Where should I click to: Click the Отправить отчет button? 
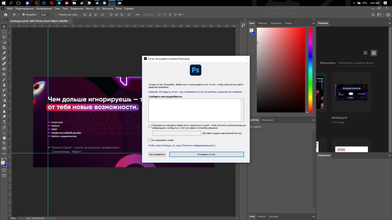206,155
